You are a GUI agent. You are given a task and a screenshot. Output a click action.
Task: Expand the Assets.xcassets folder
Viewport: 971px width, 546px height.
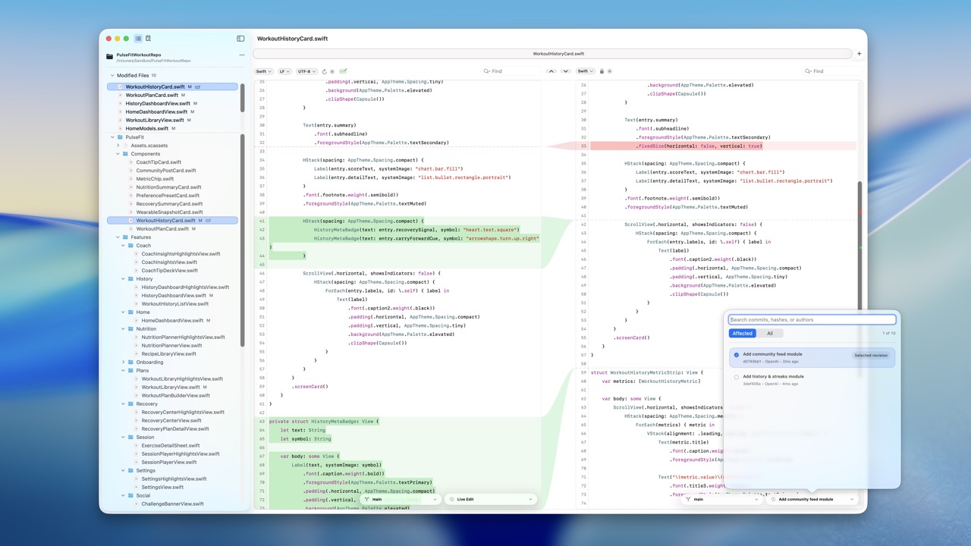coord(118,146)
